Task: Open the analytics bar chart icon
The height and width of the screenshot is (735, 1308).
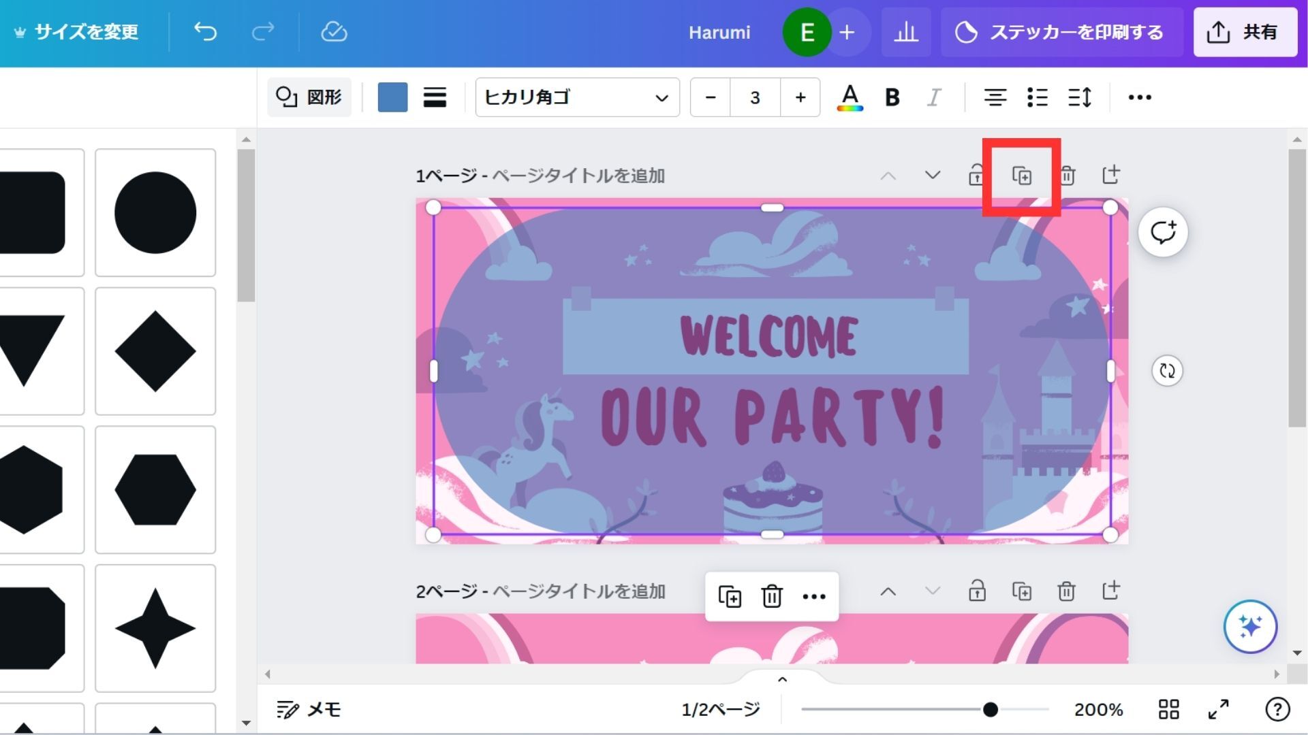Action: pos(905,32)
